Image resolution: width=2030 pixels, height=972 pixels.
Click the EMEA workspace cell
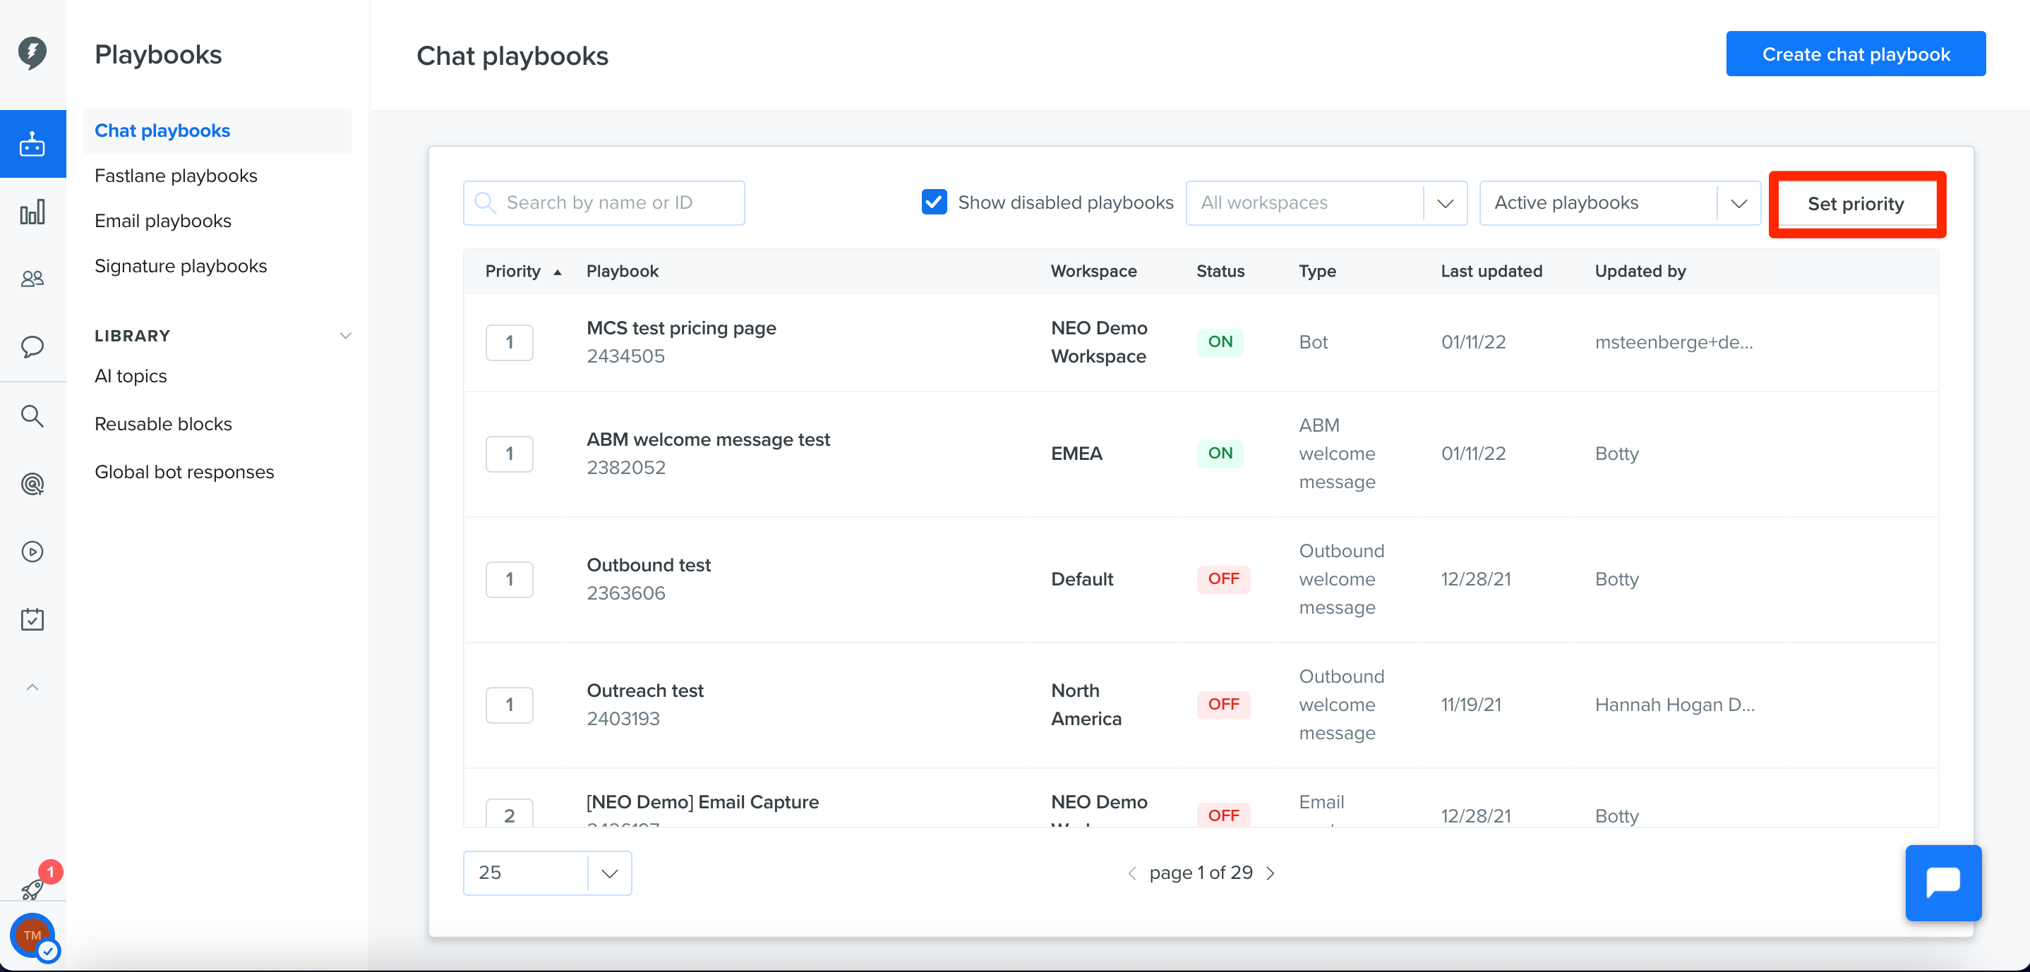tap(1076, 454)
